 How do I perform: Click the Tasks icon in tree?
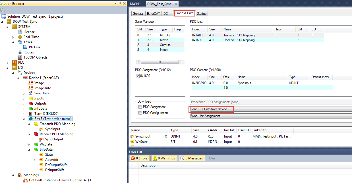(20, 42)
